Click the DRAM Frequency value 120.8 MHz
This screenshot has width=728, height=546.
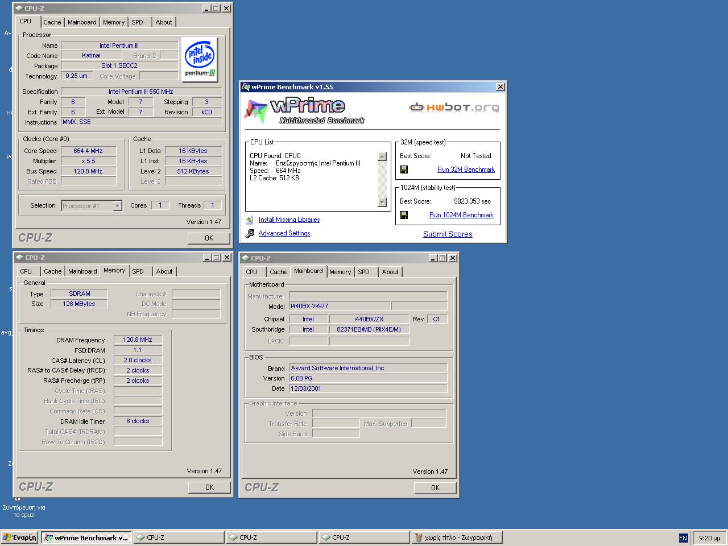point(138,340)
